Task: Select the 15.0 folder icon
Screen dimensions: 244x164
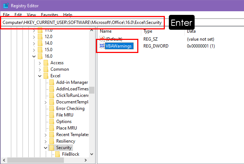Action: pyautogui.click(x=40, y=50)
